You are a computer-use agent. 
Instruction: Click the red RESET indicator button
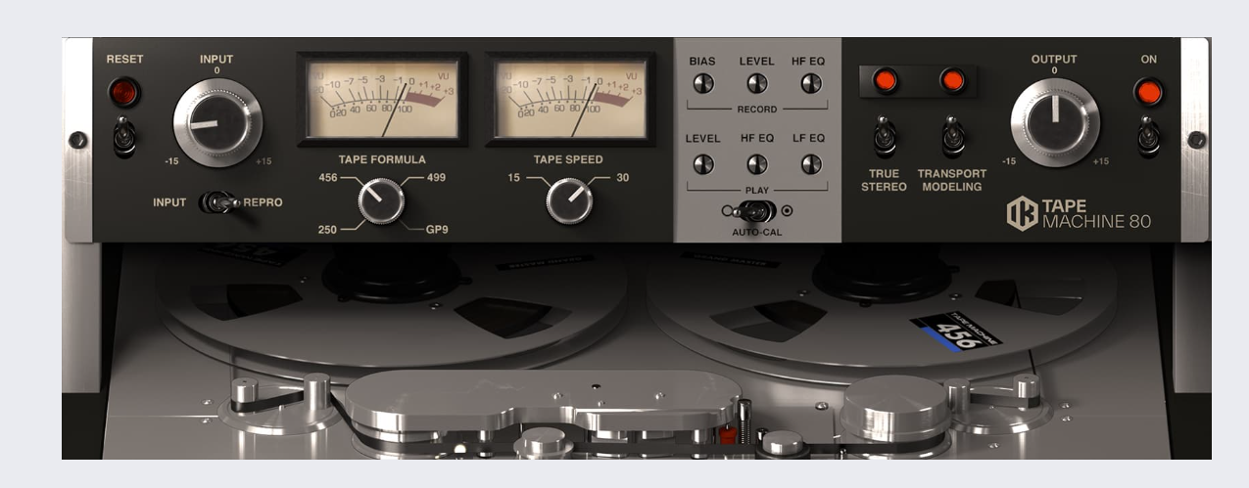tap(124, 93)
